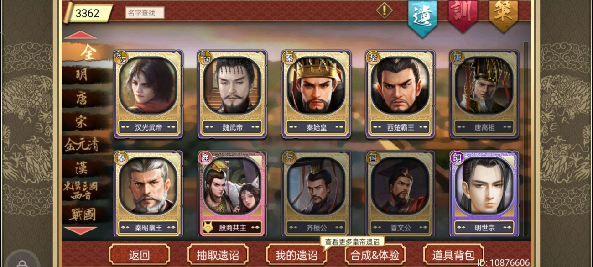Screen dimensions: 593x267
Task: Select the 汉光武帝 portrait card
Action: click(x=148, y=94)
